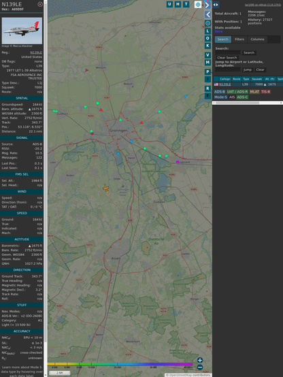Viewport: 283px width, 377px height.
Task: Switch to the Filters tab
Action: (239, 39)
